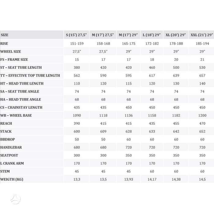Click the star watermark logo

(x=16, y=199)
